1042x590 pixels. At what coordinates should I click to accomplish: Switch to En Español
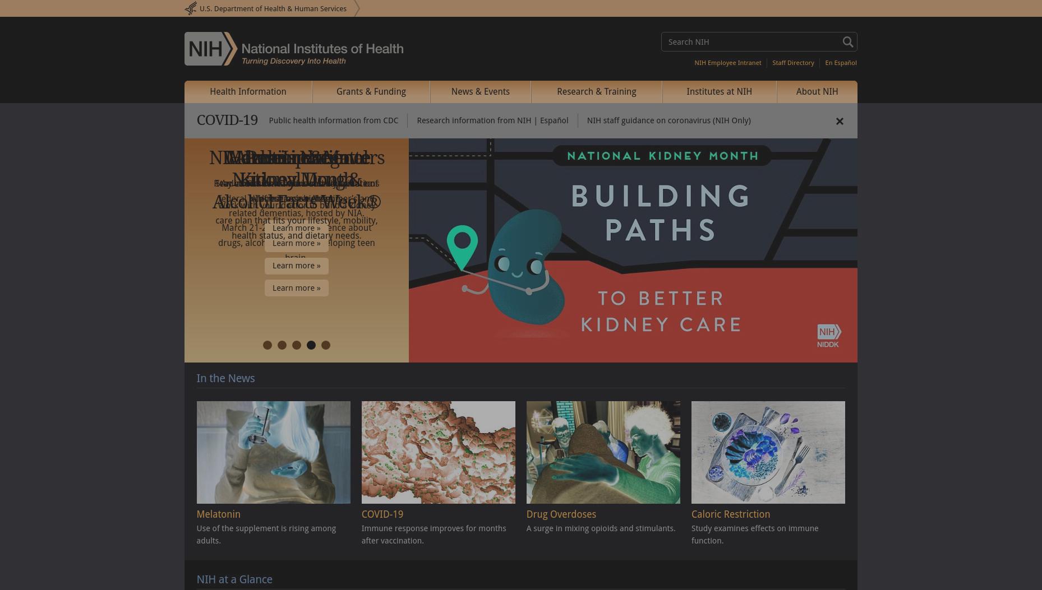(x=841, y=63)
